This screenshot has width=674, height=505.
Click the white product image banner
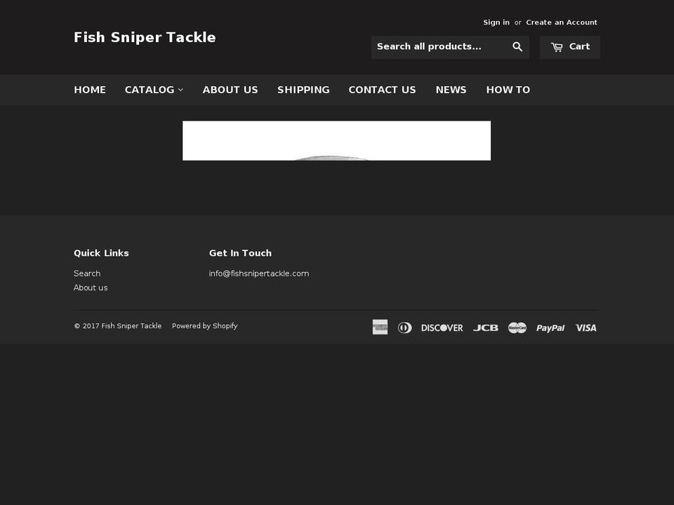click(x=336, y=141)
